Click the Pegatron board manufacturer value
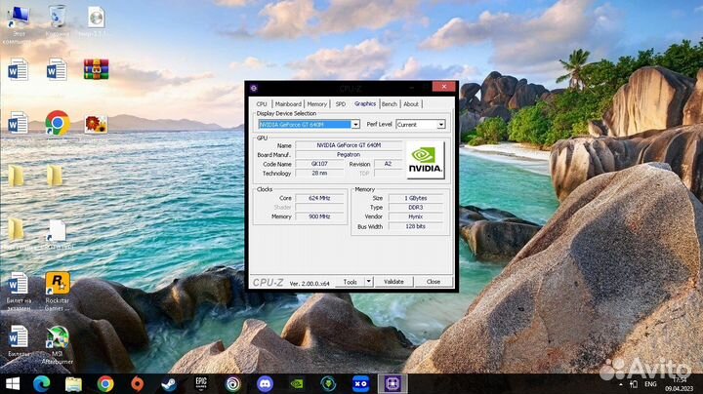703x394 pixels. tap(349, 154)
